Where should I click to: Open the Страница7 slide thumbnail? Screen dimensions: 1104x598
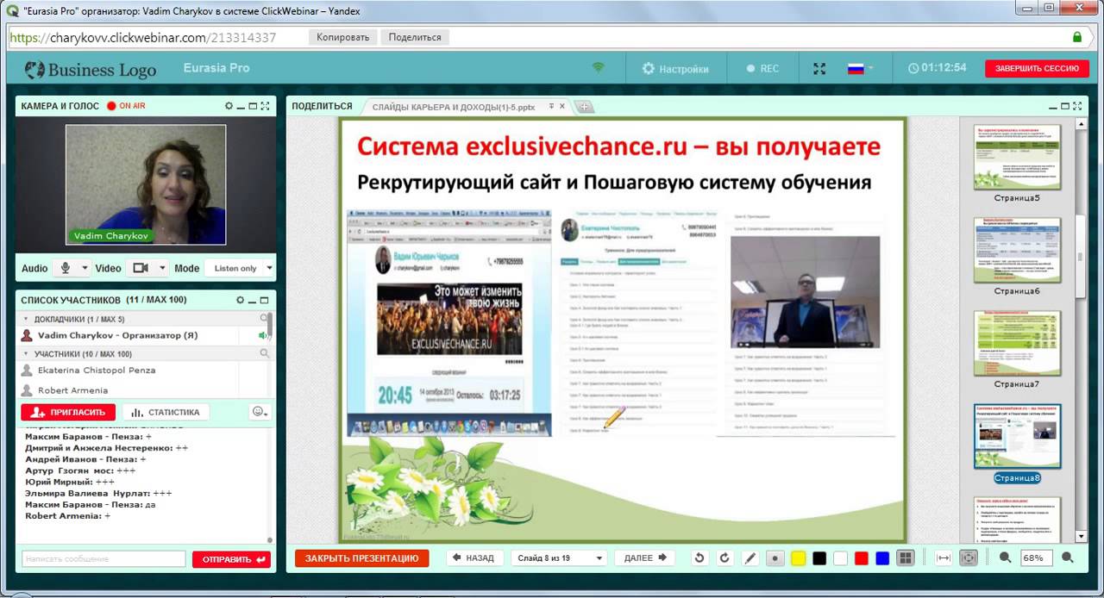pos(1017,343)
